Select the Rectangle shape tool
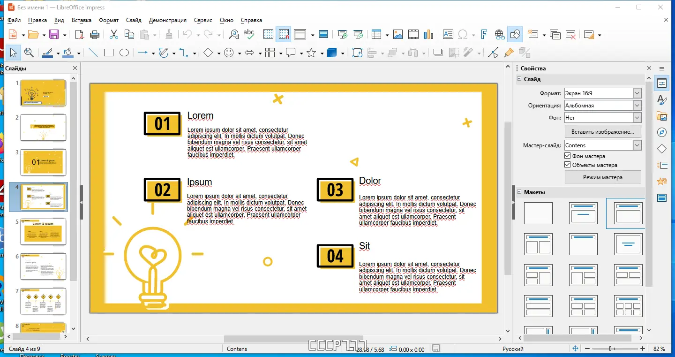675x357 pixels. 109,53
